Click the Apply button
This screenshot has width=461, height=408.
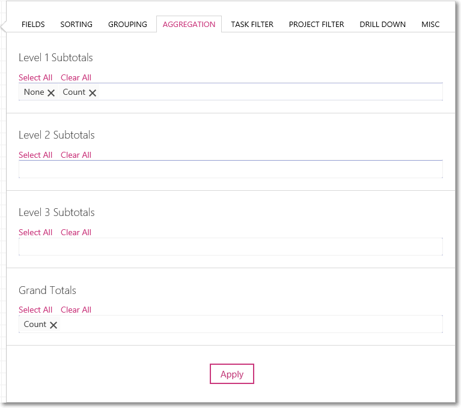pos(232,374)
